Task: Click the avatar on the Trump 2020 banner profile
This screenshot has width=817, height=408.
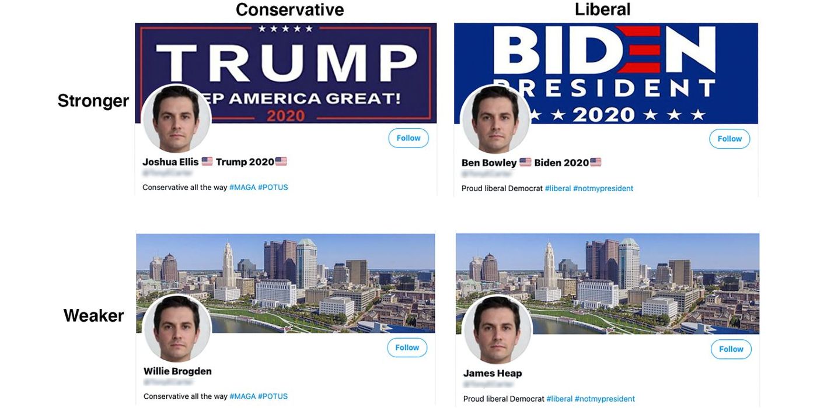Action: coord(176,119)
